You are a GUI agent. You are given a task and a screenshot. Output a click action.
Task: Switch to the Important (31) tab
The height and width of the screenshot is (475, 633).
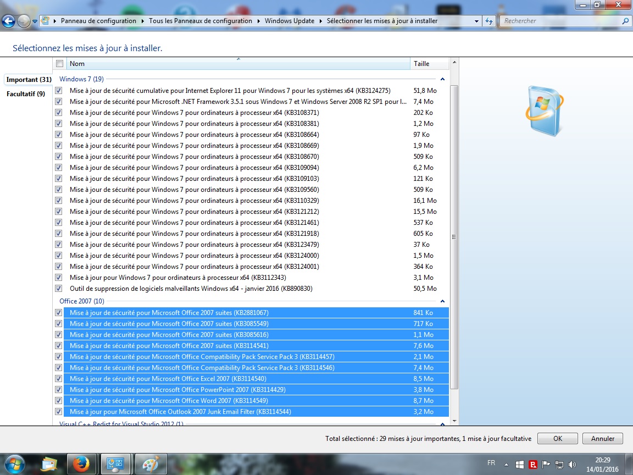(29, 80)
